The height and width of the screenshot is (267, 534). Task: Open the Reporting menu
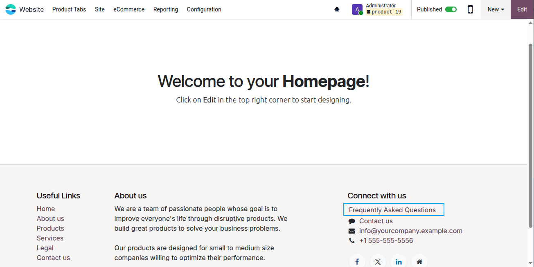[x=166, y=9]
